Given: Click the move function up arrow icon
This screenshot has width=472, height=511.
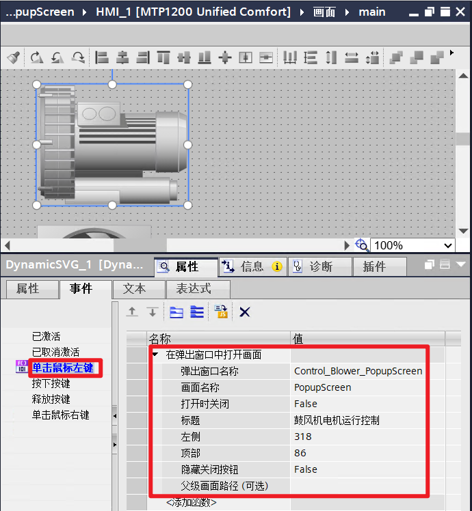Looking at the screenshot, I should click(x=132, y=312).
